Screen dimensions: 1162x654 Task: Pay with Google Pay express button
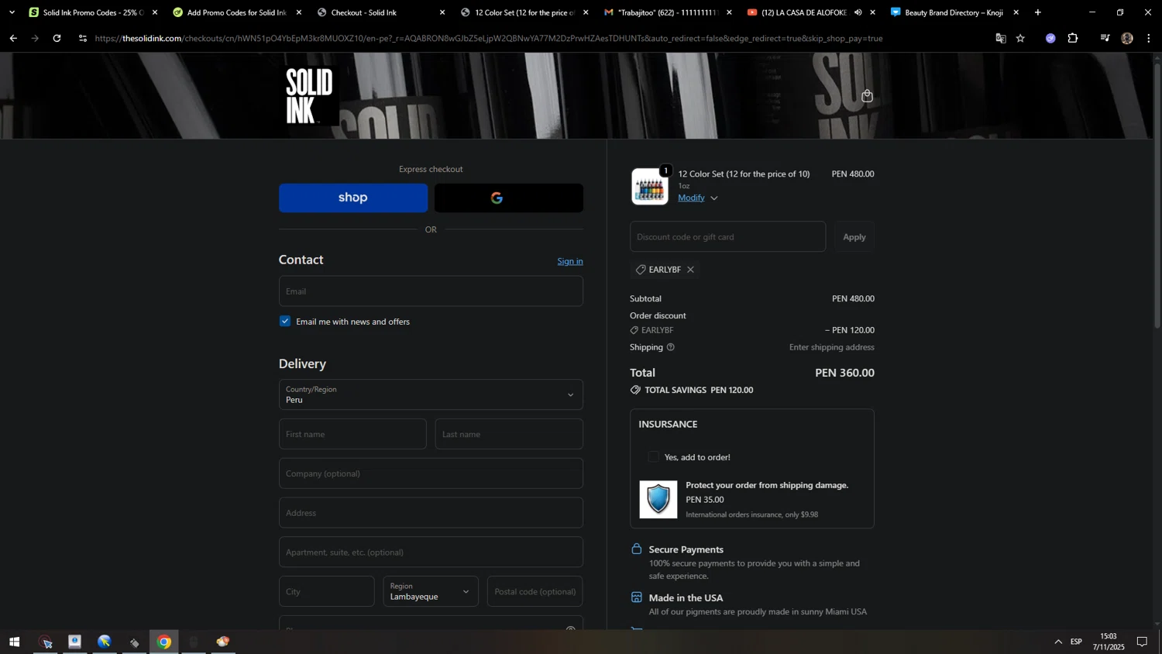[x=509, y=198]
